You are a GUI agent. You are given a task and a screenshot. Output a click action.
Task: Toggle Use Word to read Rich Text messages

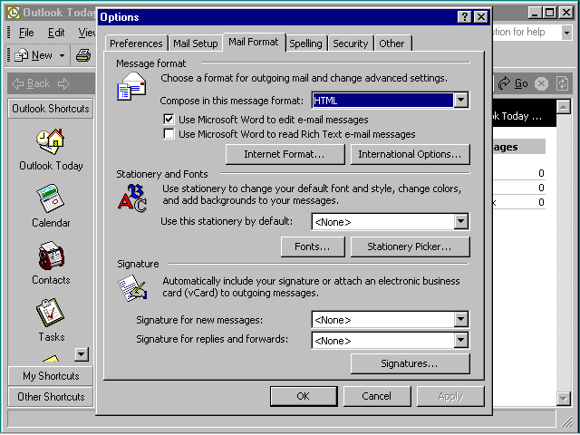pyautogui.click(x=169, y=133)
